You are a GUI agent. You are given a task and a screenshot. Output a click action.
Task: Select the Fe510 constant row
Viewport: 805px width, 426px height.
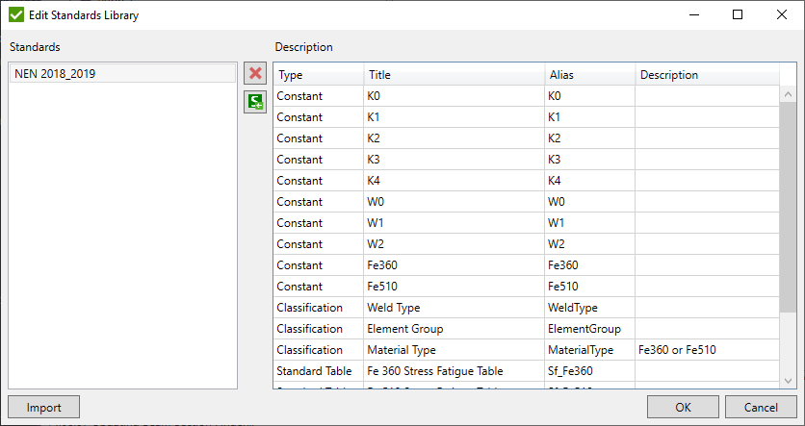tap(455, 287)
